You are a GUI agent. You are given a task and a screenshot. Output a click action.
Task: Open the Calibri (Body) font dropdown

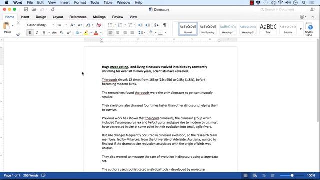(53, 25)
